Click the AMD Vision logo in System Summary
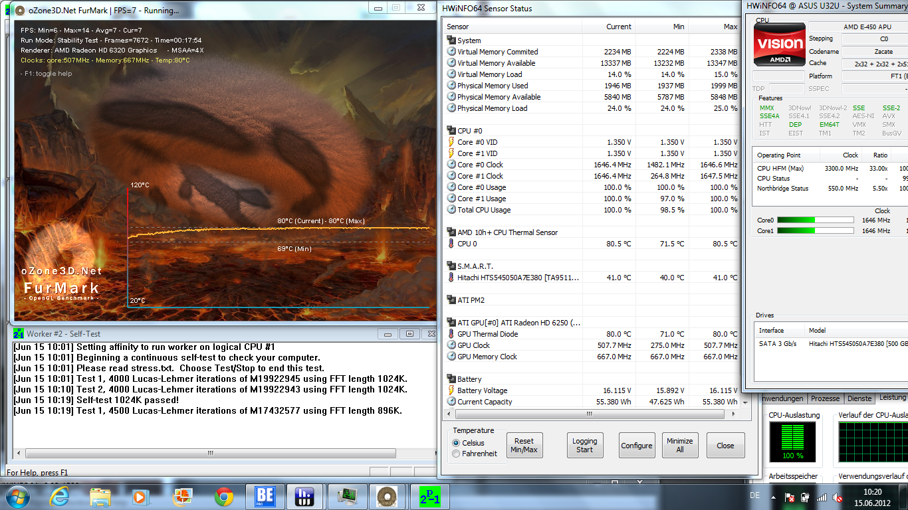 click(x=778, y=45)
